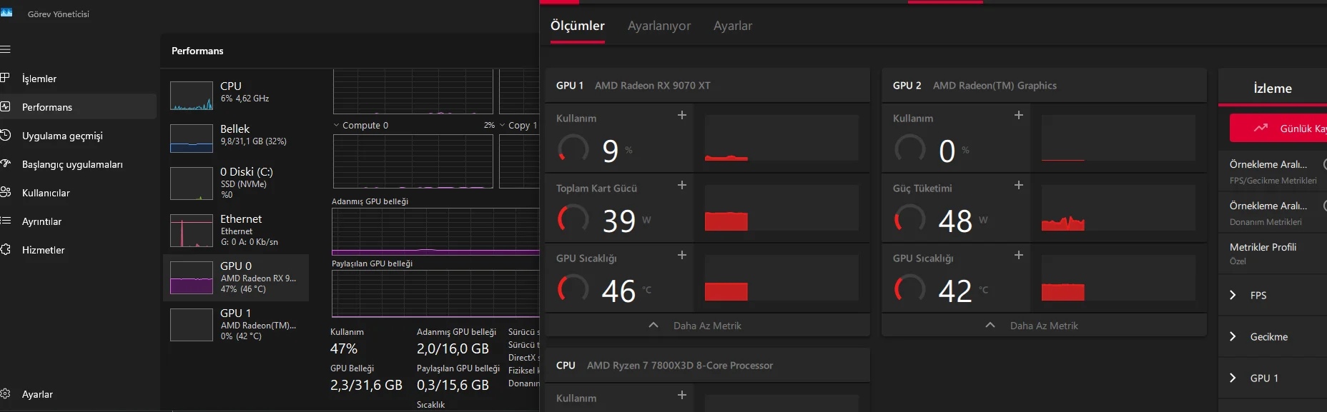Click plus icon beside GPU 1 Kullanım
This screenshot has width=1327, height=412.
point(682,115)
